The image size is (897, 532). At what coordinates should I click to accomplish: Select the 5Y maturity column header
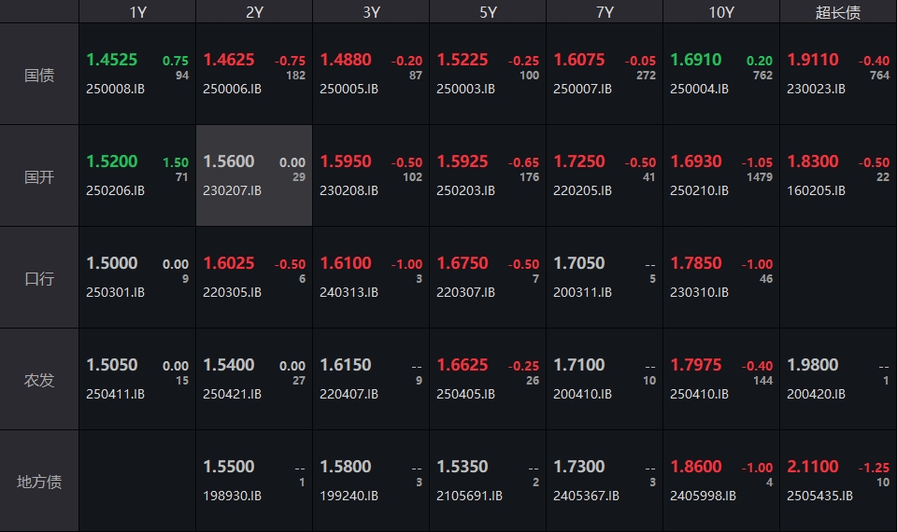tap(488, 12)
